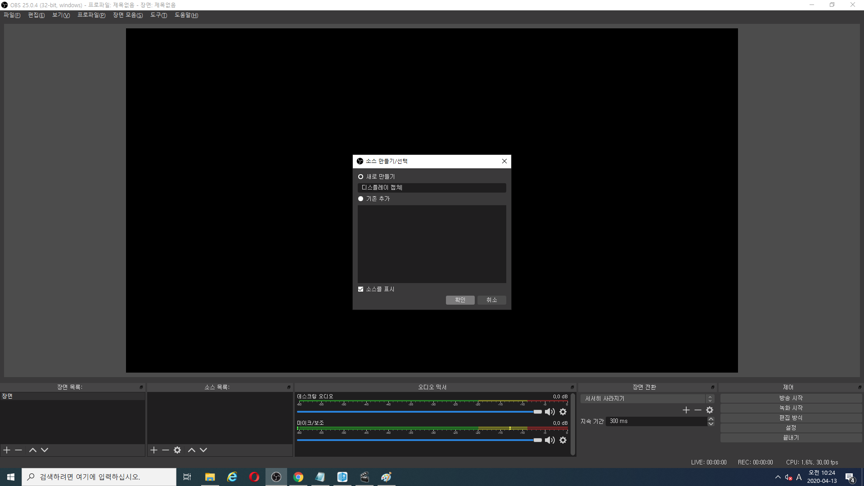Click the 녹화 시작 button
This screenshot has width=864, height=486.
point(791,408)
